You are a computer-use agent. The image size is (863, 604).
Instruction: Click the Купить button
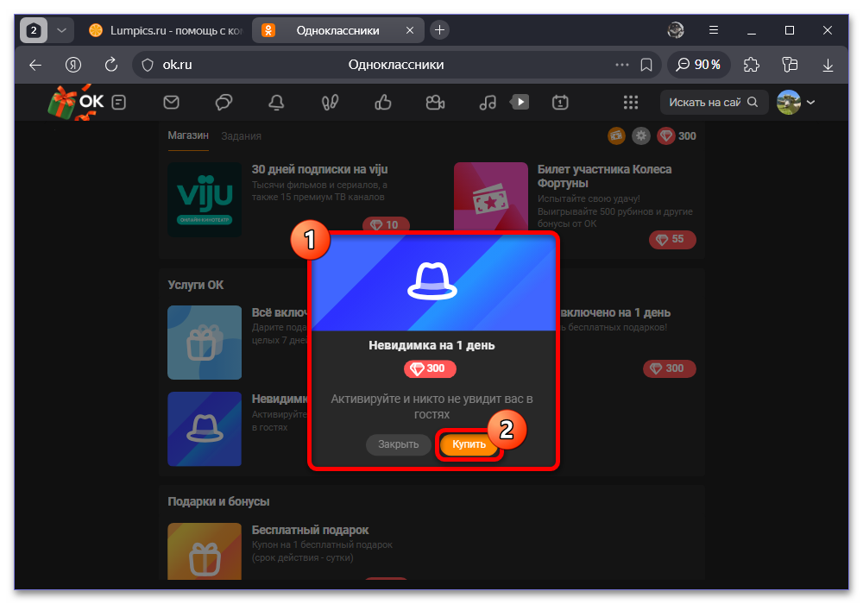[469, 444]
